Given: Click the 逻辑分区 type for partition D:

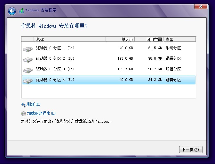Looking at the screenshot, I should point(173,59).
